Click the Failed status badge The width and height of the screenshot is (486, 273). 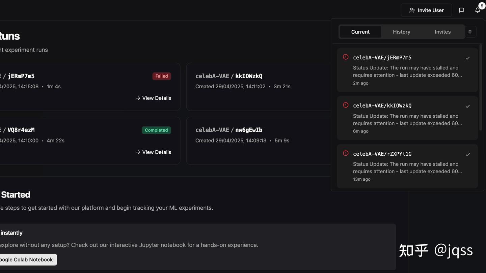pyautogui.click(x=161, y=76)
